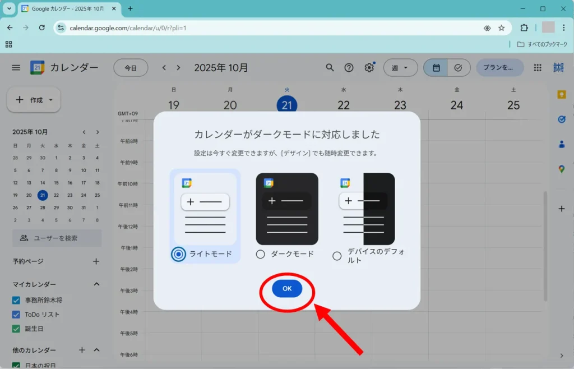Click the OK button in dialog
This screenshot has height=369, width=574.
click(287, 288)
